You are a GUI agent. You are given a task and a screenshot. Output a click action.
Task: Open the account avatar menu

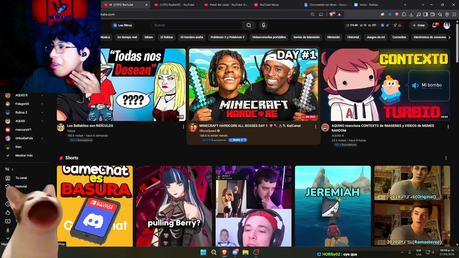[447, 25]
